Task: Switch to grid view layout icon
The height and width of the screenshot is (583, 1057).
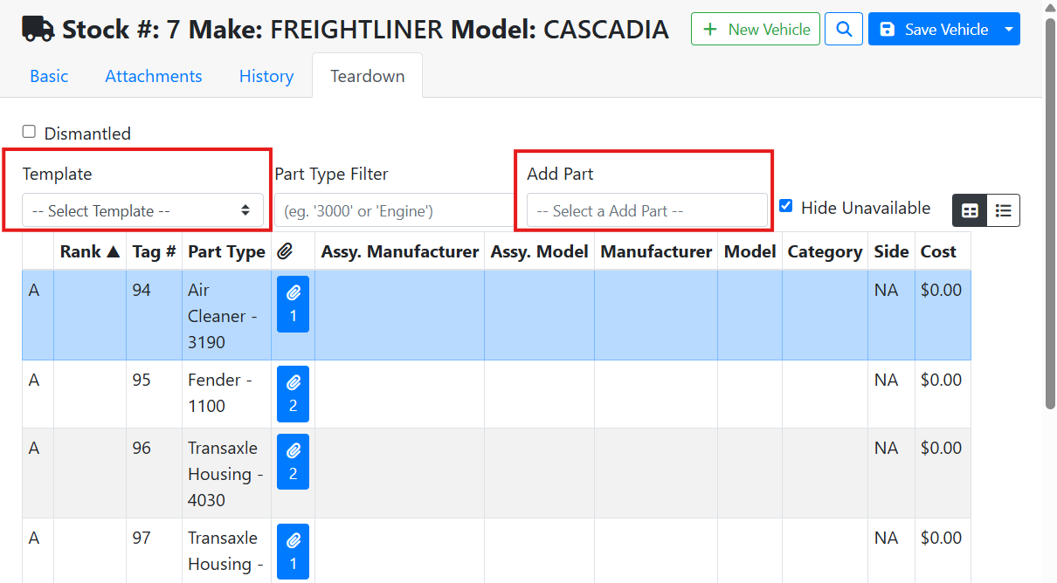Action: [970, 210]
